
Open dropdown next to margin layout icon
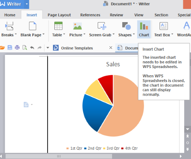pos(32,105)
